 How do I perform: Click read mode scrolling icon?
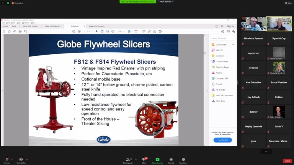click(x=136, y=31)
